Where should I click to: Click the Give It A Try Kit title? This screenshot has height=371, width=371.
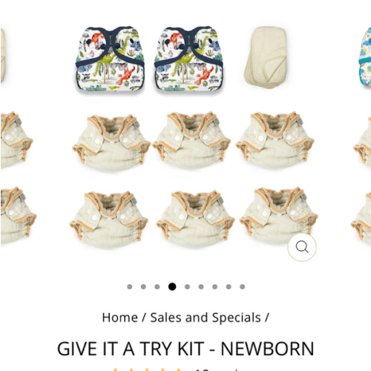tap(185, 349)
